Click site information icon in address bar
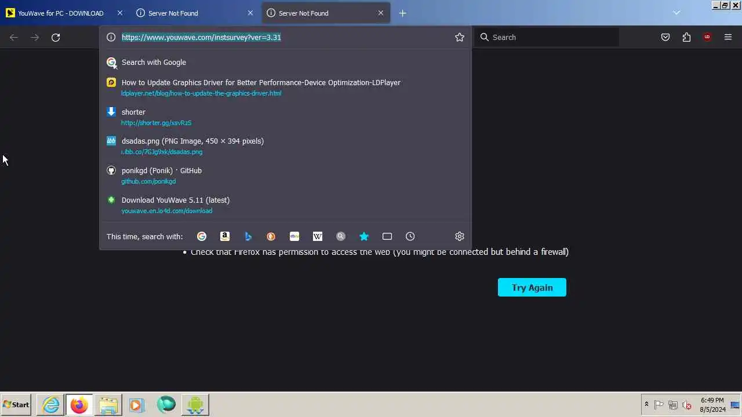Screen dimensions: 742x417 tap(111, 37)
